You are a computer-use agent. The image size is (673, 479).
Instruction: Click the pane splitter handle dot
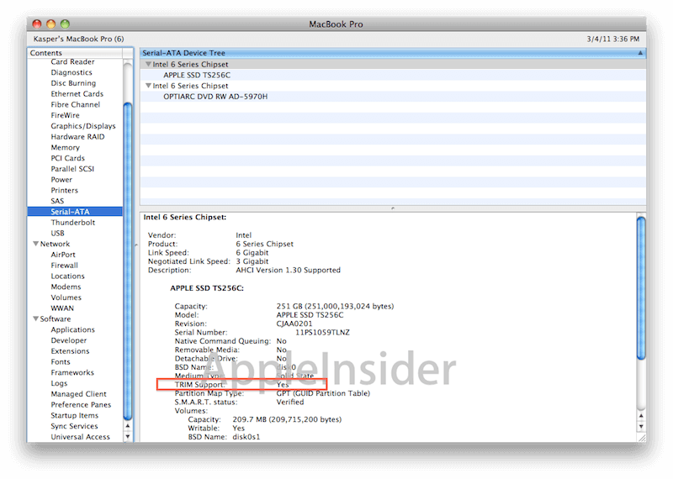pos(393,208)
